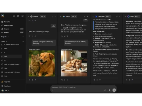This screenshot has width=142, height=106.
Task: Thumbs down ChatGPT's generated image response
Action: pyautogui.click(x=35, y=80)
